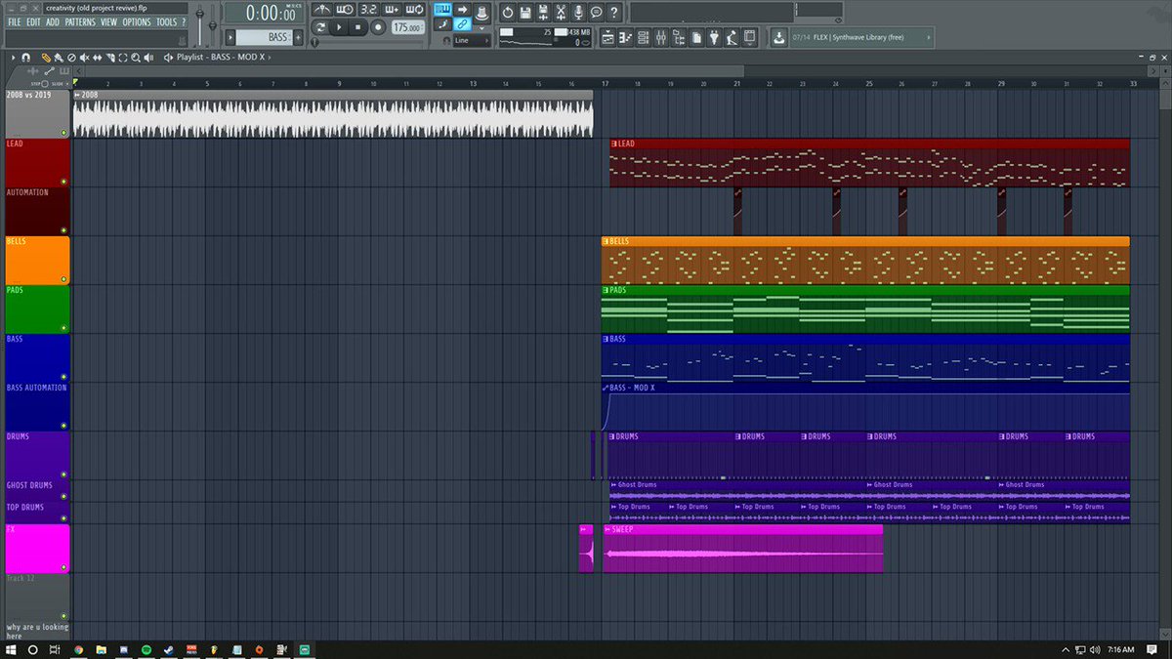Click the Undo history icon
The width and height of the screenshot is (1172, 659).
pyautogui.click(x=508, y=13)
